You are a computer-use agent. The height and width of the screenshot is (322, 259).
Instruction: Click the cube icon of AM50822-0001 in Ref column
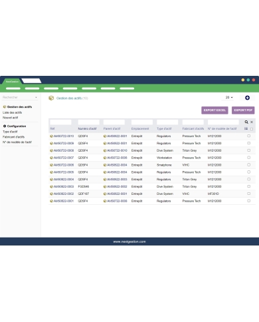(x=51, y=201)
